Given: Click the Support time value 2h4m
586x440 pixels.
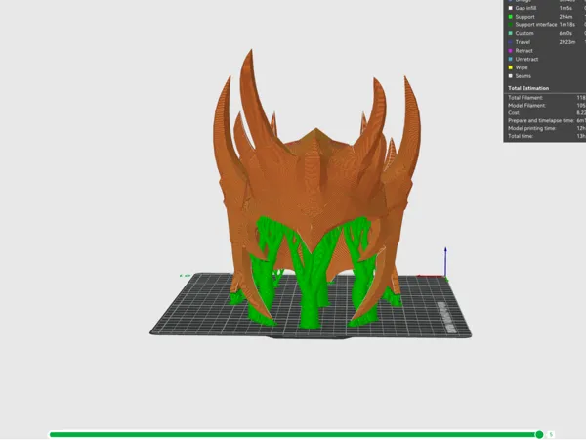Looking at the screenshot, I should click(565, 17).
